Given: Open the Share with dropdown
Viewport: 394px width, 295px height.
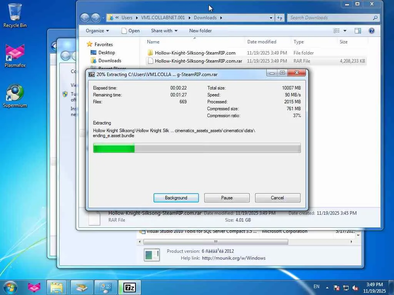Looking at the screenshot, I should point(164,31).
